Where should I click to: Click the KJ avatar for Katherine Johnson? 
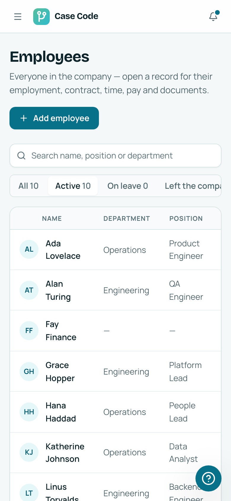(29, 452)
